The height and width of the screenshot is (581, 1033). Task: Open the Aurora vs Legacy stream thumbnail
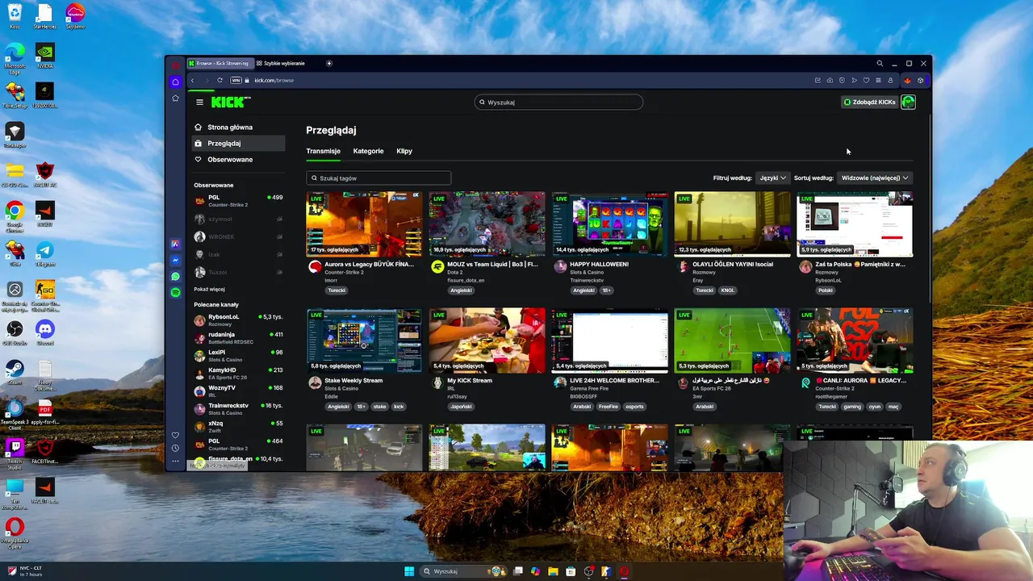tap(364, 224)
